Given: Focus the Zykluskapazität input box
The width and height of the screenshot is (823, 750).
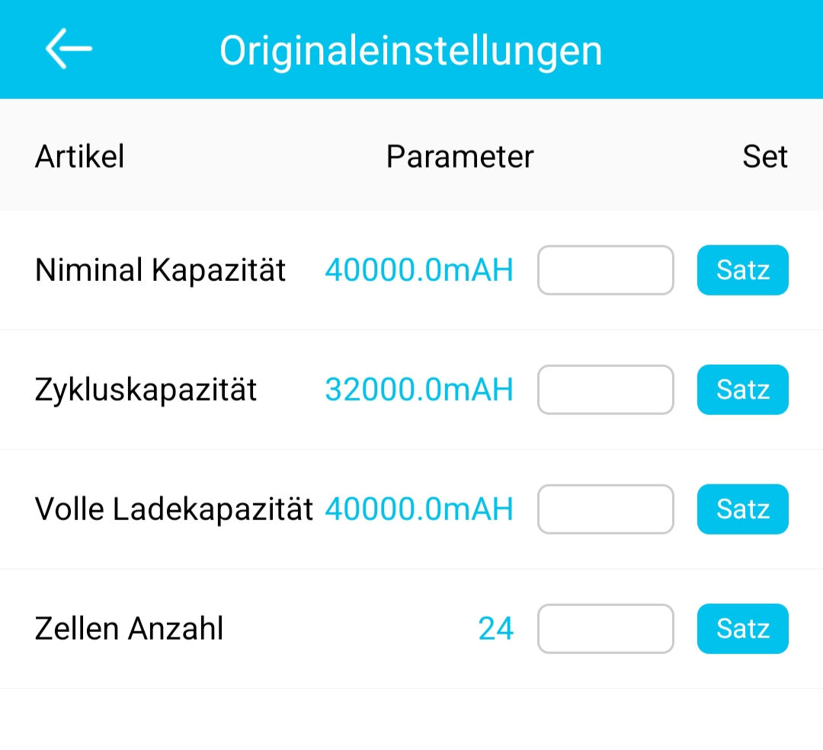Looking at the screenshot, I should click(606, 390).
